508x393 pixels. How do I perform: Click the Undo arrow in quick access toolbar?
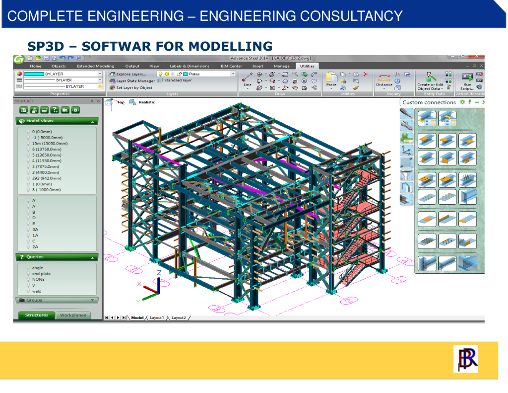(x=63, y=58)
